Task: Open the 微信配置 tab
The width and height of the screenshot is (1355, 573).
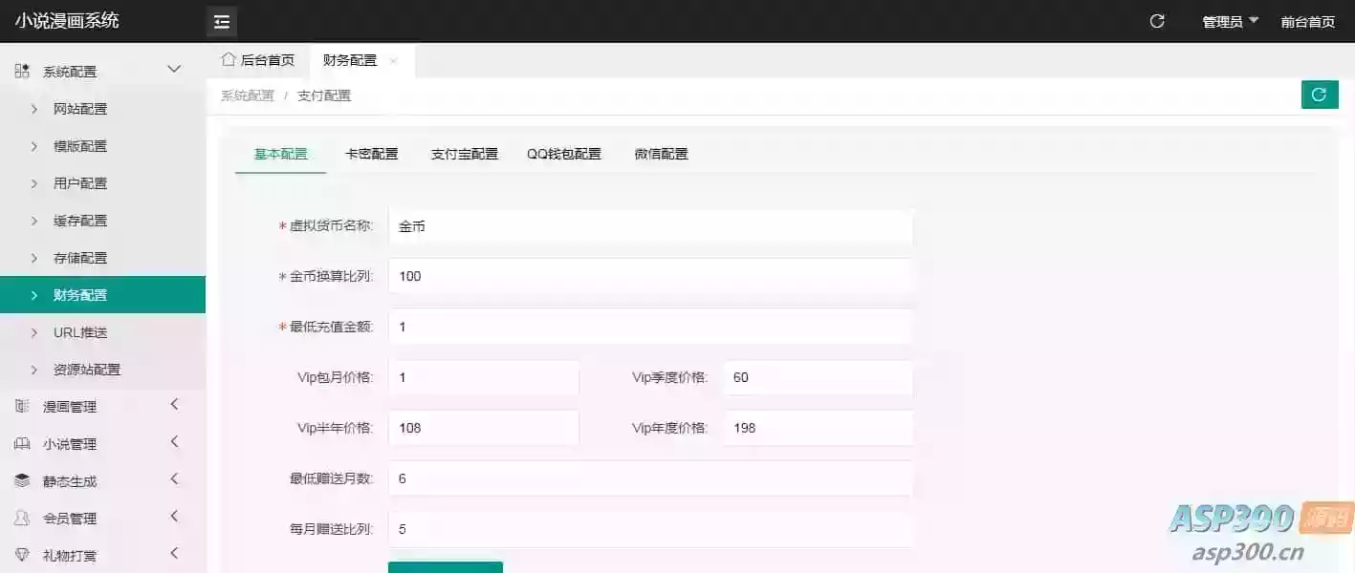Action: 659,153
